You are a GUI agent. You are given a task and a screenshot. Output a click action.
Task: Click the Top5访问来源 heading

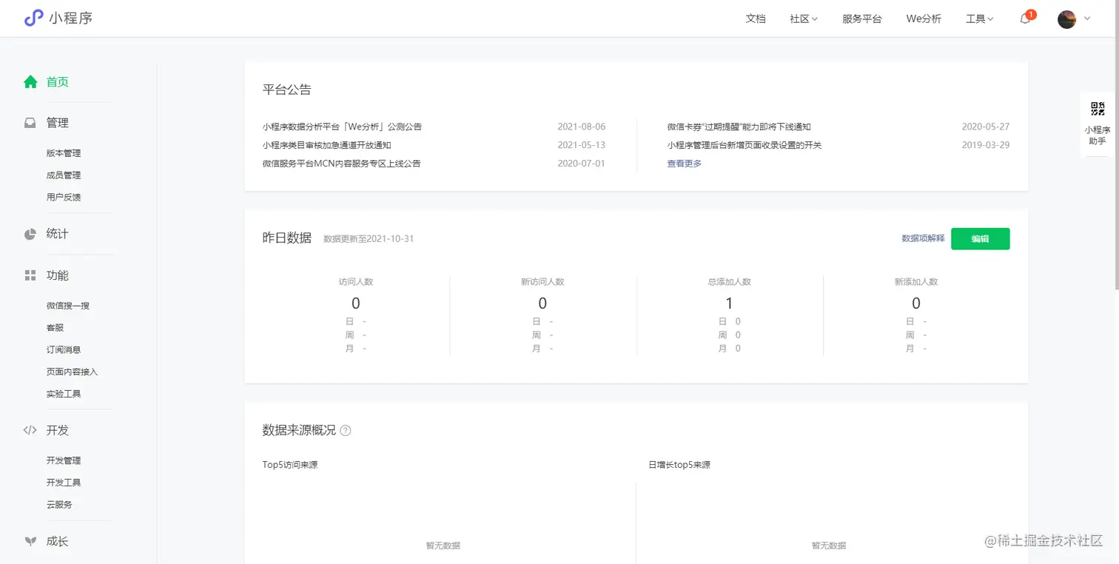tap(290, 465)
